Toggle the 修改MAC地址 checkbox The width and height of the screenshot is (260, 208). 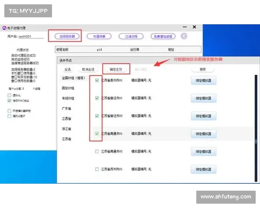[10, 101]
